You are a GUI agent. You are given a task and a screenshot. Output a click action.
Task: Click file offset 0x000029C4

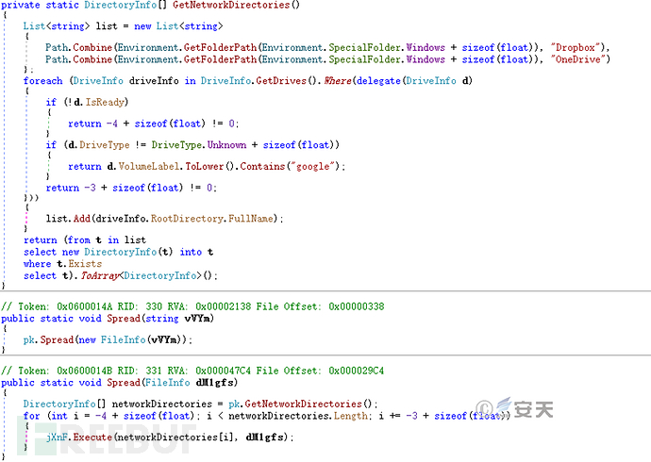tap(357, 371)
